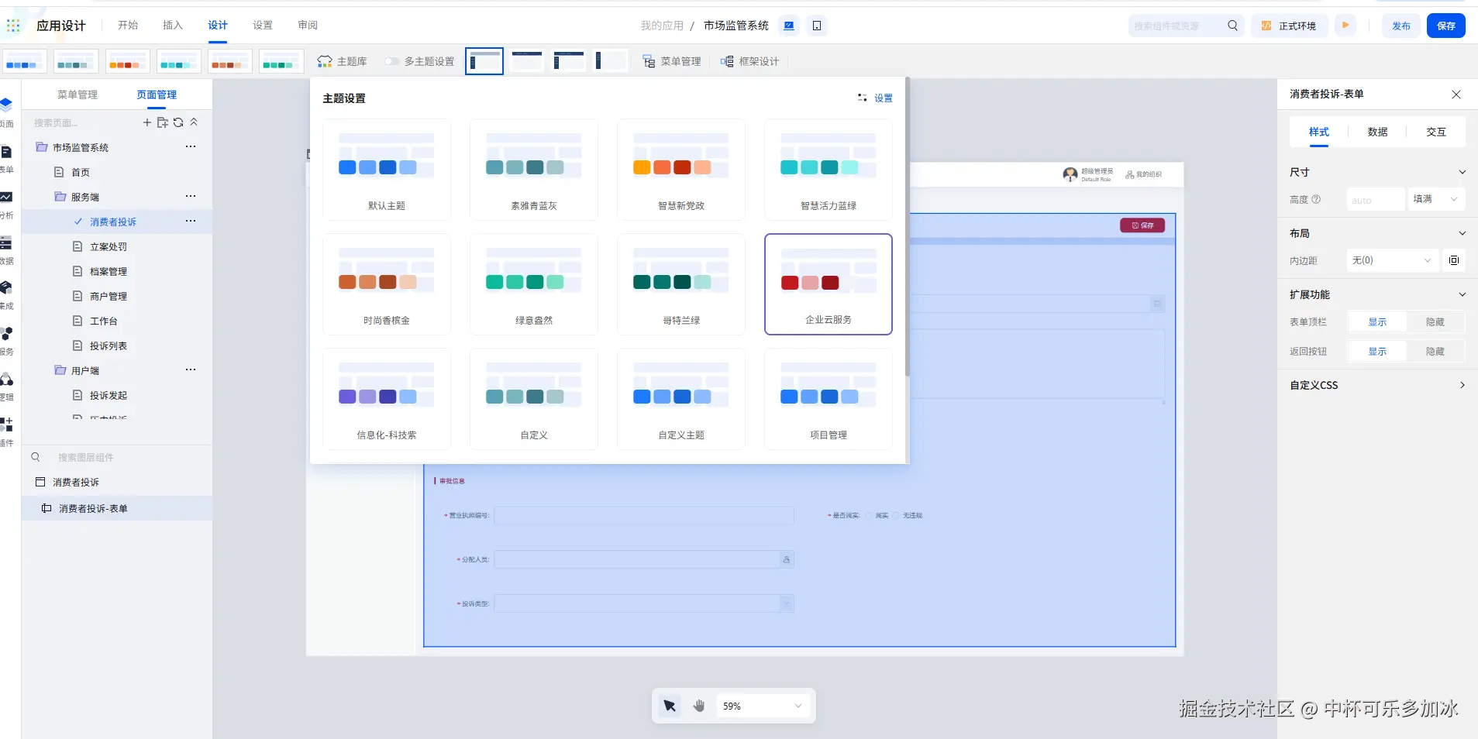Expand the 自定义CSS section
Image resolution: width=1478 pixels, height=739 pixels.
point(1462,385)
